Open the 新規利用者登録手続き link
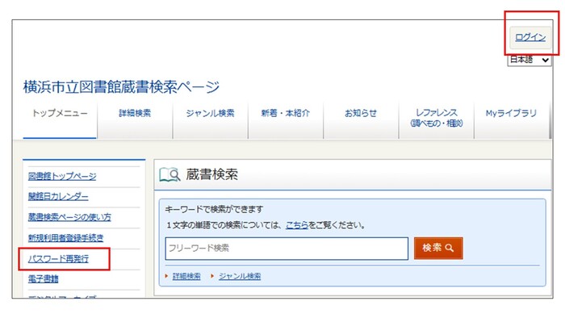 tap(65, 237)
